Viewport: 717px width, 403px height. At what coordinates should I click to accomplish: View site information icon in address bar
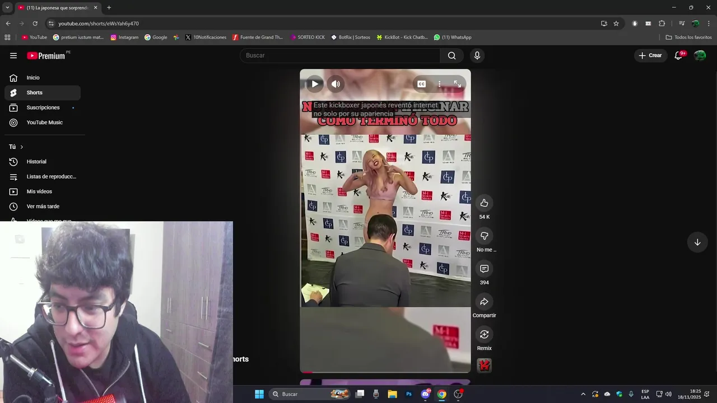(x=51, y=24)
